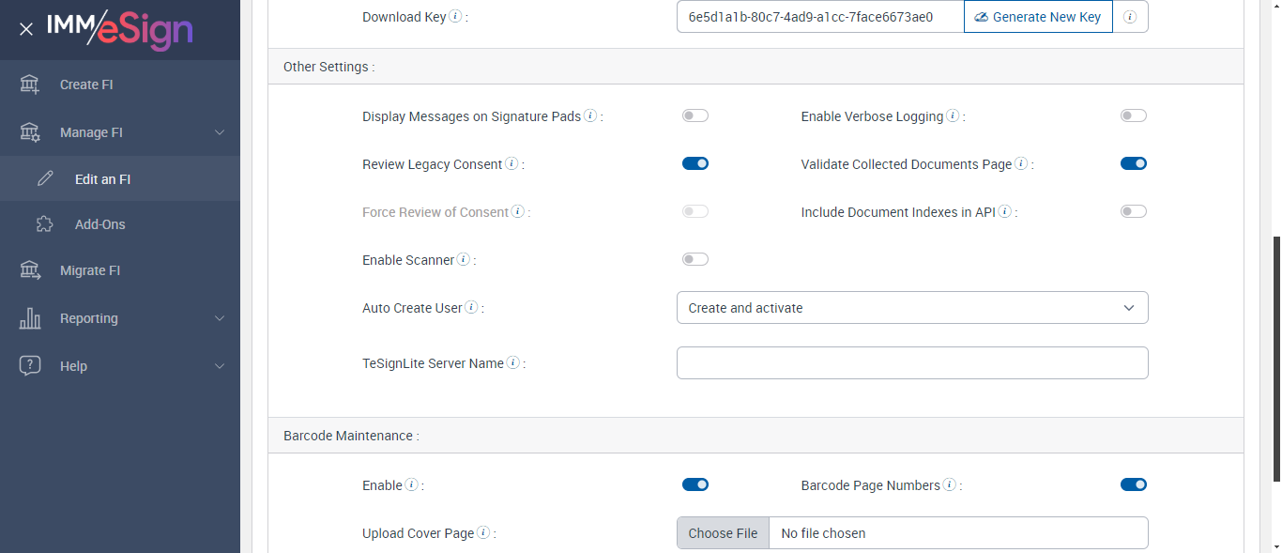
Task: Click info icon next to Download Key label
Action: [x=455, y=16]
